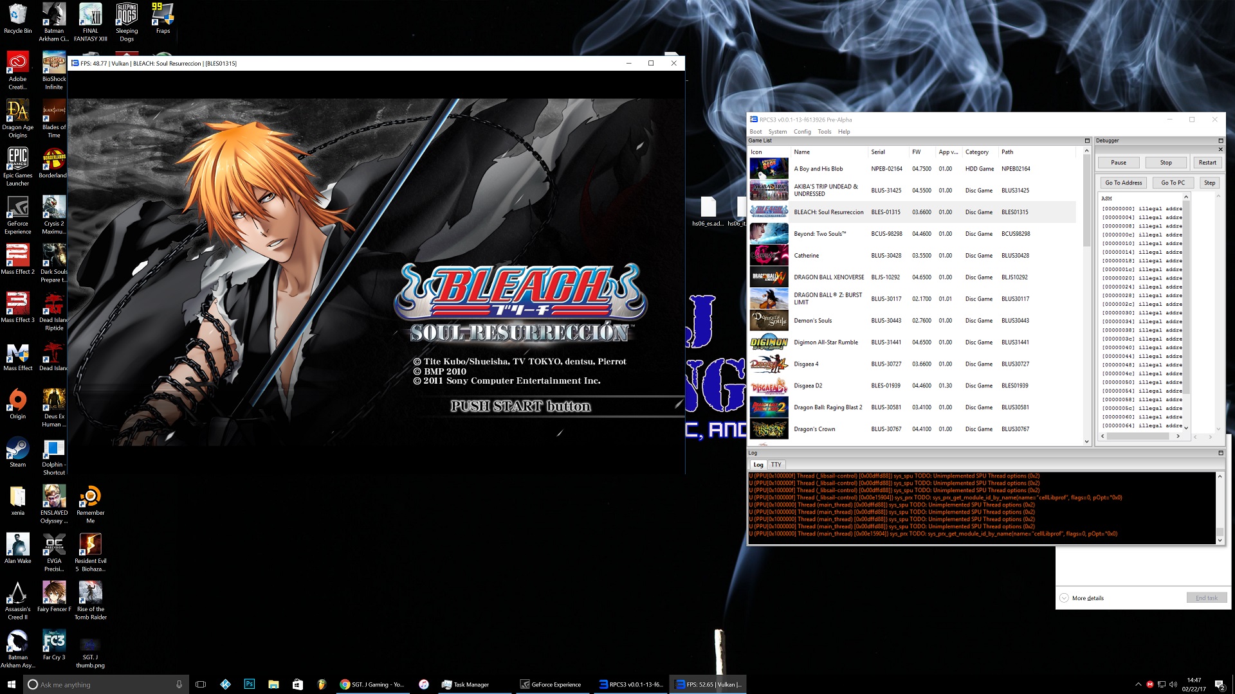Viewport: 1235px width, 694px height.
Task: Click Go To Address button
Action: point(1123,182)
